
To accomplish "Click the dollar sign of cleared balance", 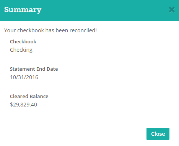I will 11,105.
